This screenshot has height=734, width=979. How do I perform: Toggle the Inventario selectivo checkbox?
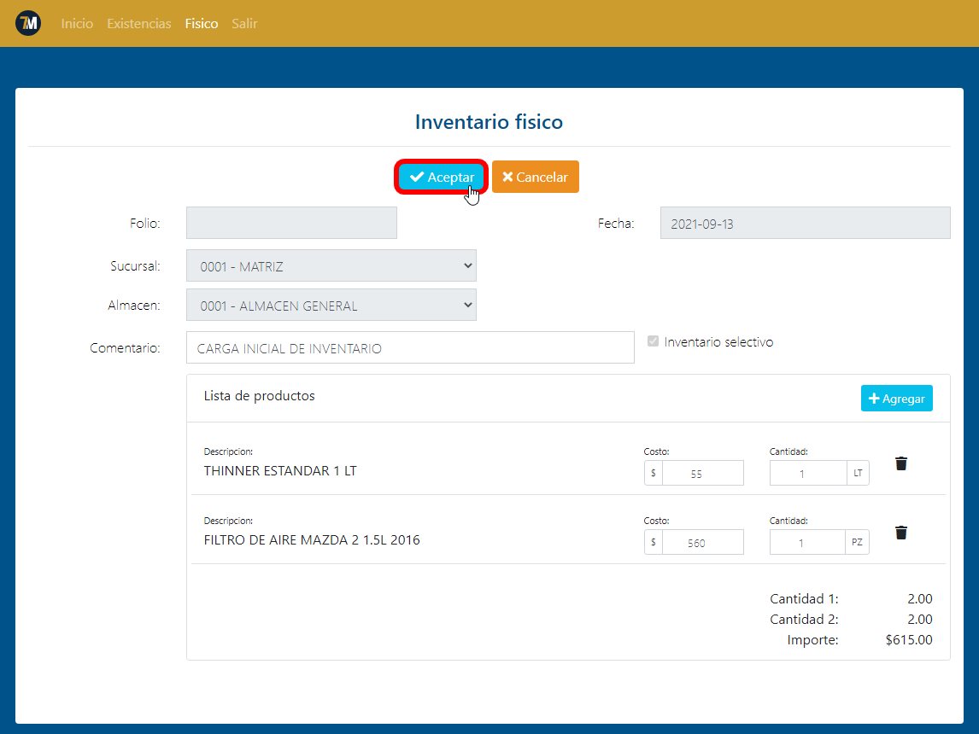pos(654,341)
